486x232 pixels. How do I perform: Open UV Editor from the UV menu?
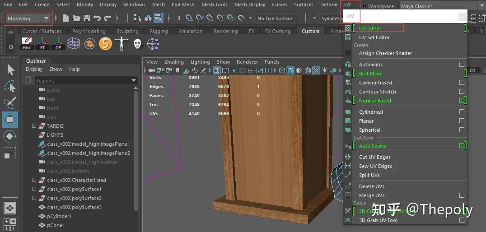[370, 28]
